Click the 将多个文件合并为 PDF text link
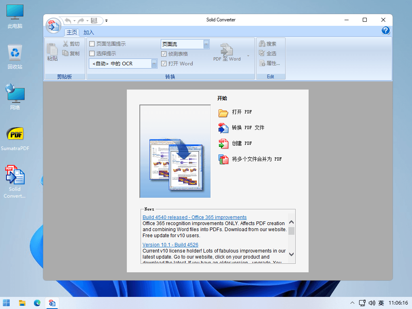The image size is (412, 309). (x=257, y=159)
